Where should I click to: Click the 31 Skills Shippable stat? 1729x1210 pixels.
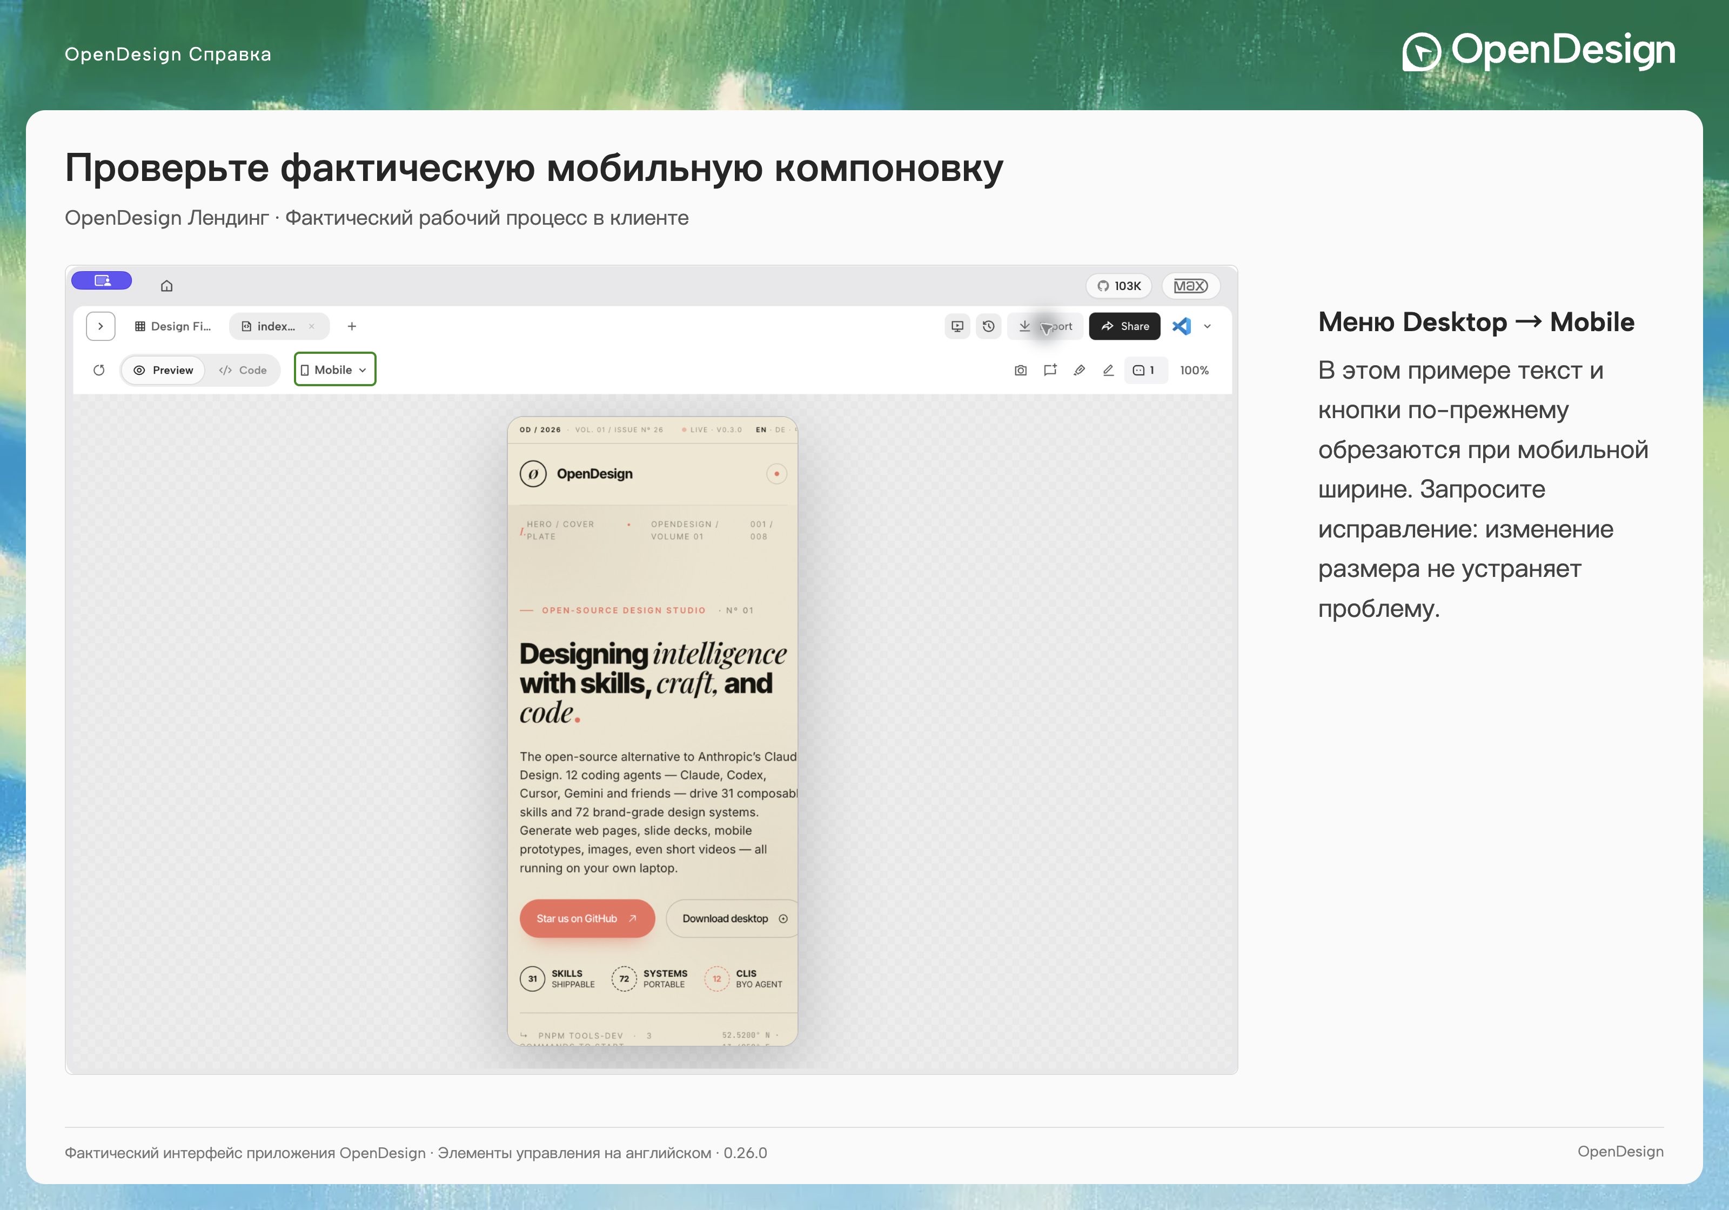(x=557, y=978)
